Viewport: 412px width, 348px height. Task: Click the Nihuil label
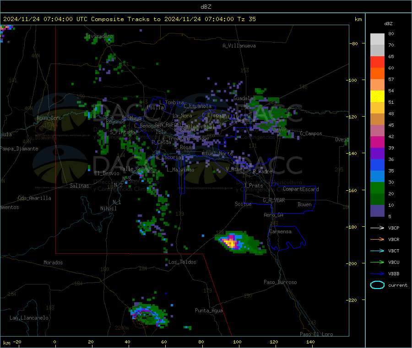pos(108,209)
